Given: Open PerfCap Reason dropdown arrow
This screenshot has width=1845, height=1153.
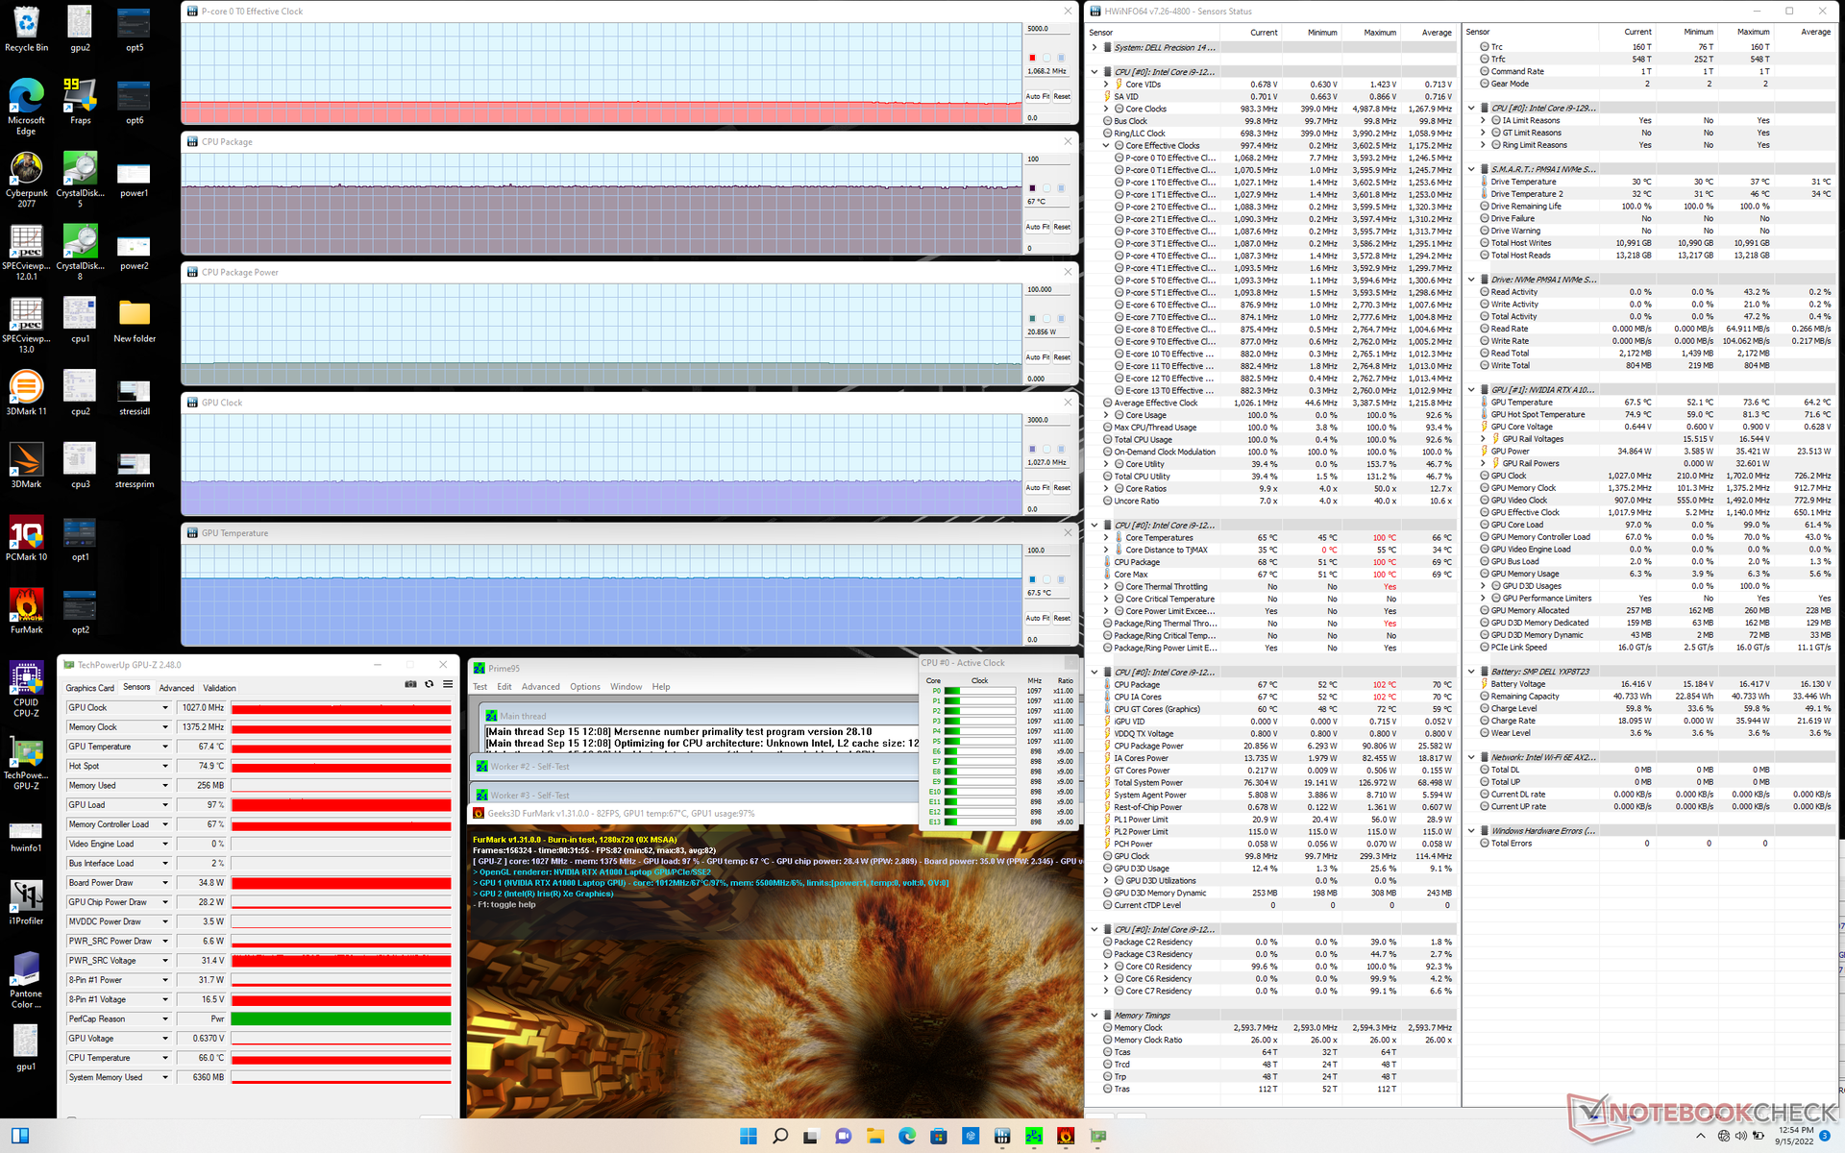Looking at the screenshot, I should pyautogui.click(x=165, y=1019).
